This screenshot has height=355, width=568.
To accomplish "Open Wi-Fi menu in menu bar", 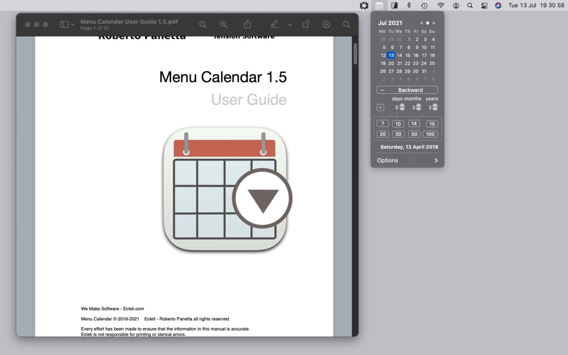I will (441, 5).
